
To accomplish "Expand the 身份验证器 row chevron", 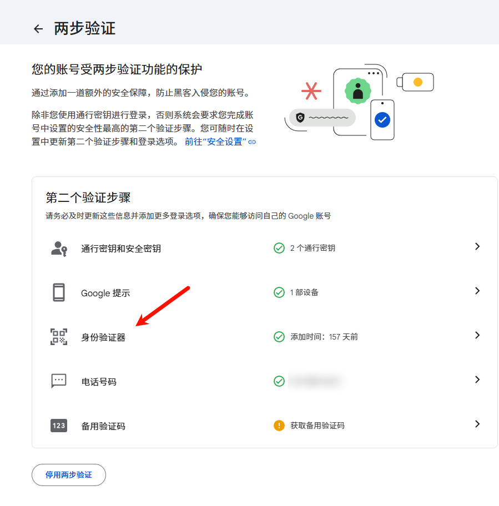I will click(x=477, y=335).
